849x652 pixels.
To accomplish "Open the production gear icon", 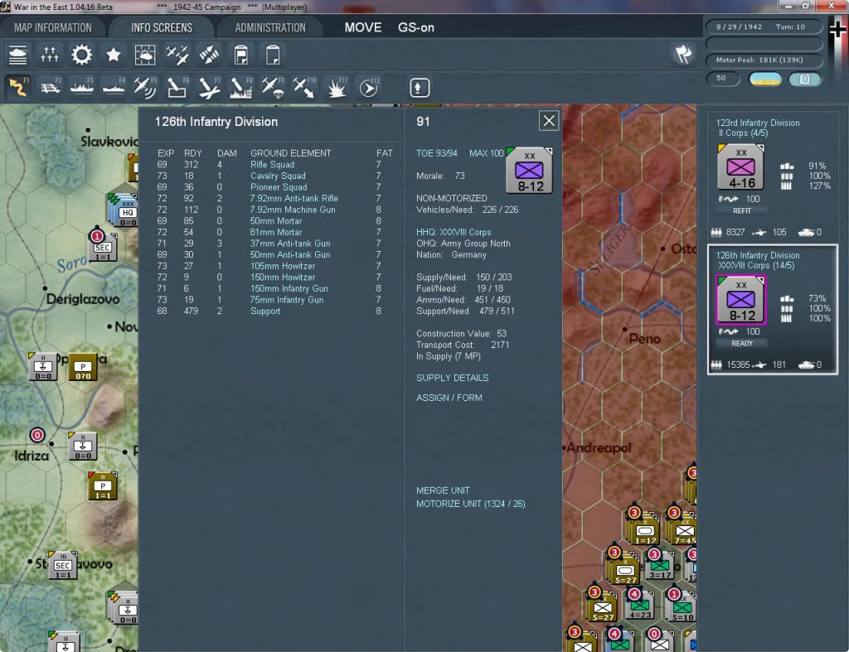I will coord(82,55).
